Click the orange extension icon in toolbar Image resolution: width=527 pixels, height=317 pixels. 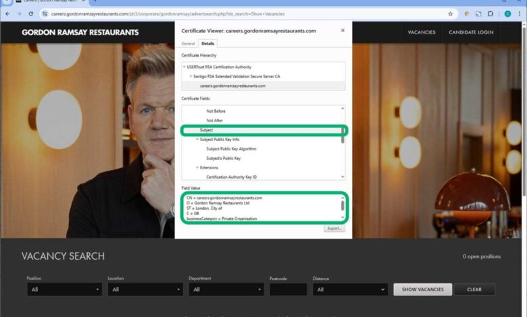[x=466, y=13]
